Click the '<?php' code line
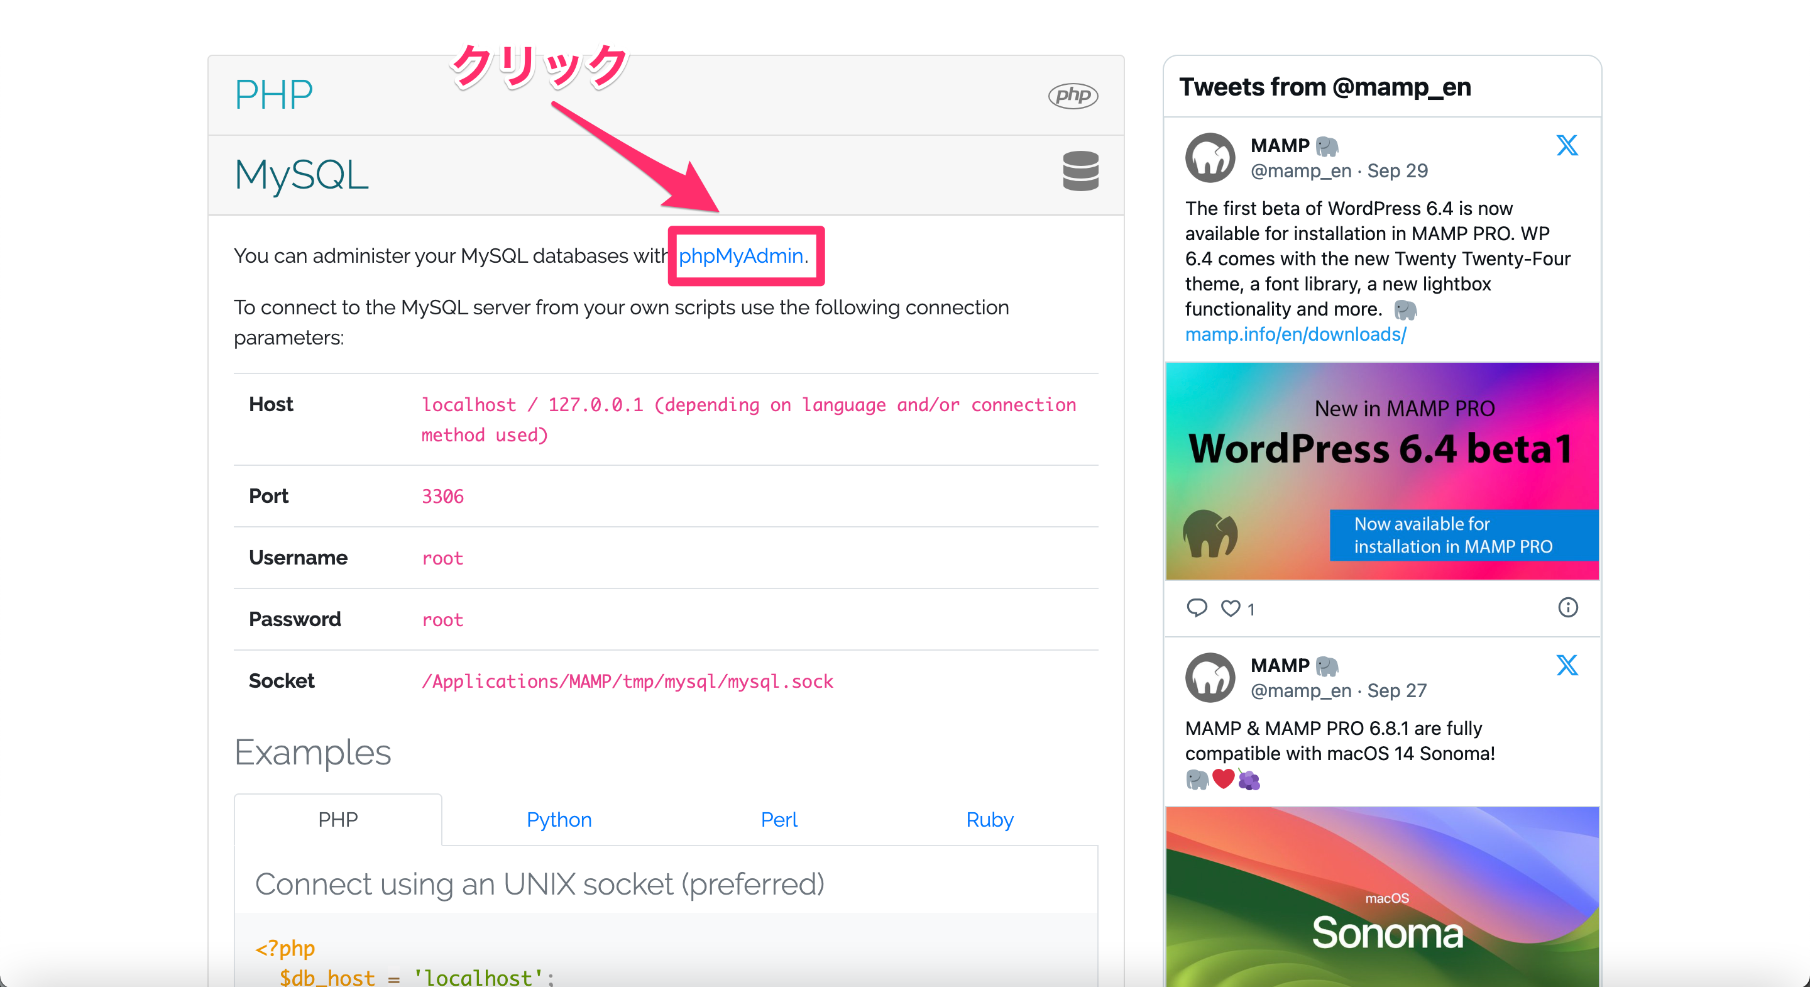Viewport: 1810px width, 987px height. pos(285,948)
